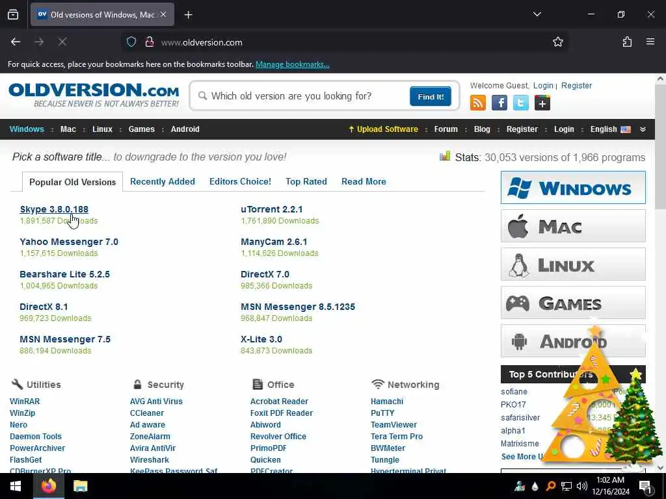Expand the list all tabs chevron
The image size is (666, 499).
[x=537, y=14]
